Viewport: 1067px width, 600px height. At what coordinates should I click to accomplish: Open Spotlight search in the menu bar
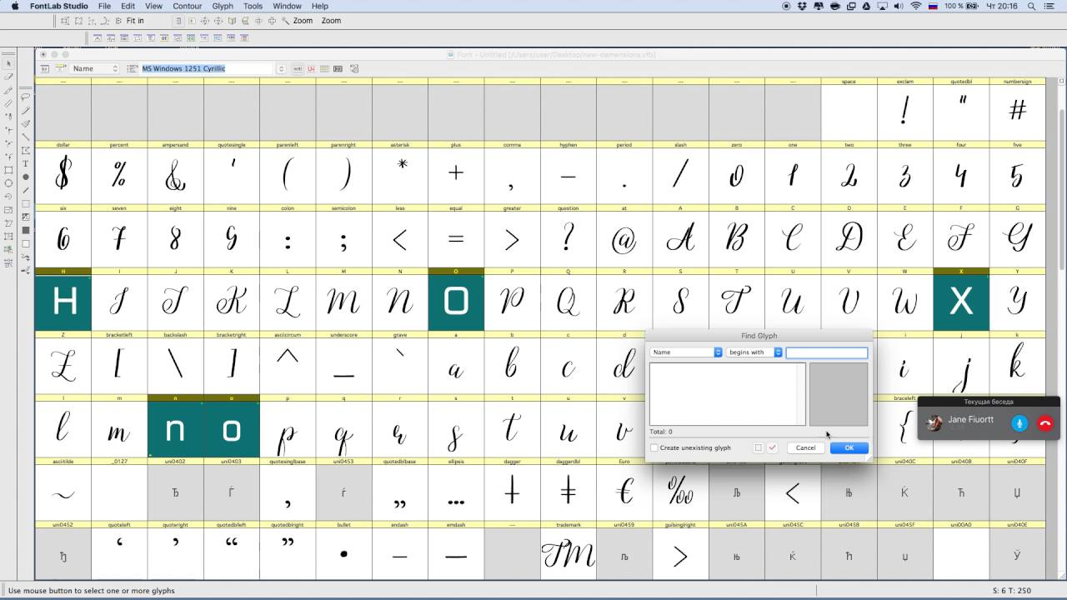(1033, 6)
